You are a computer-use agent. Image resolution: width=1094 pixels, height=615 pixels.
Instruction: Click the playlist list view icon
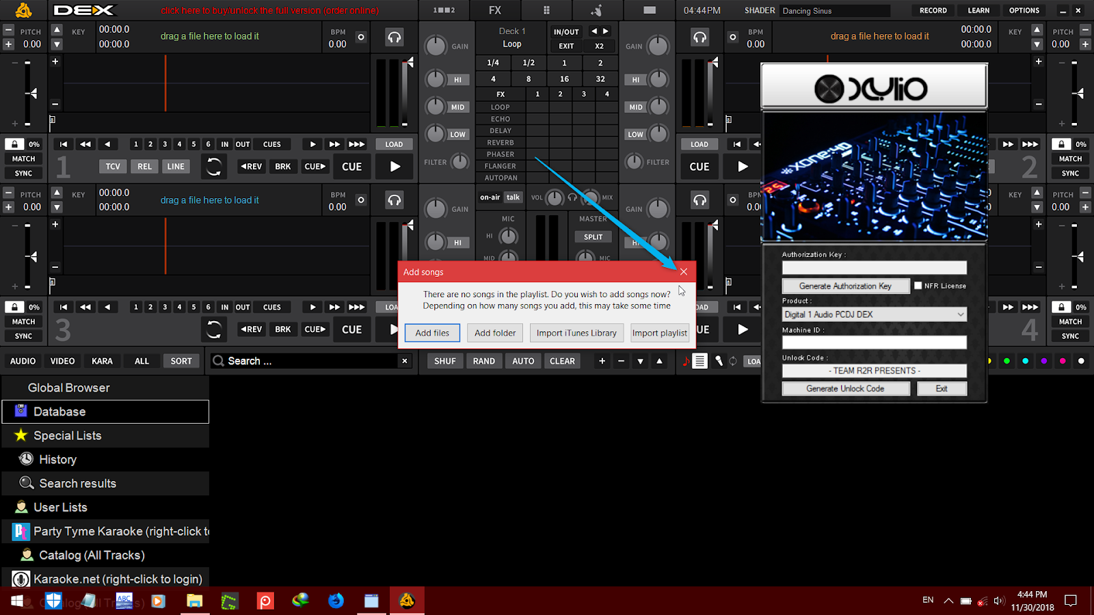coord(700,361)
